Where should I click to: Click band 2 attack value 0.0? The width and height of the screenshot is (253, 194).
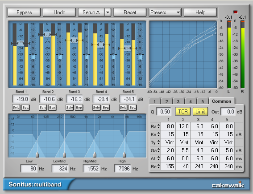183,158
